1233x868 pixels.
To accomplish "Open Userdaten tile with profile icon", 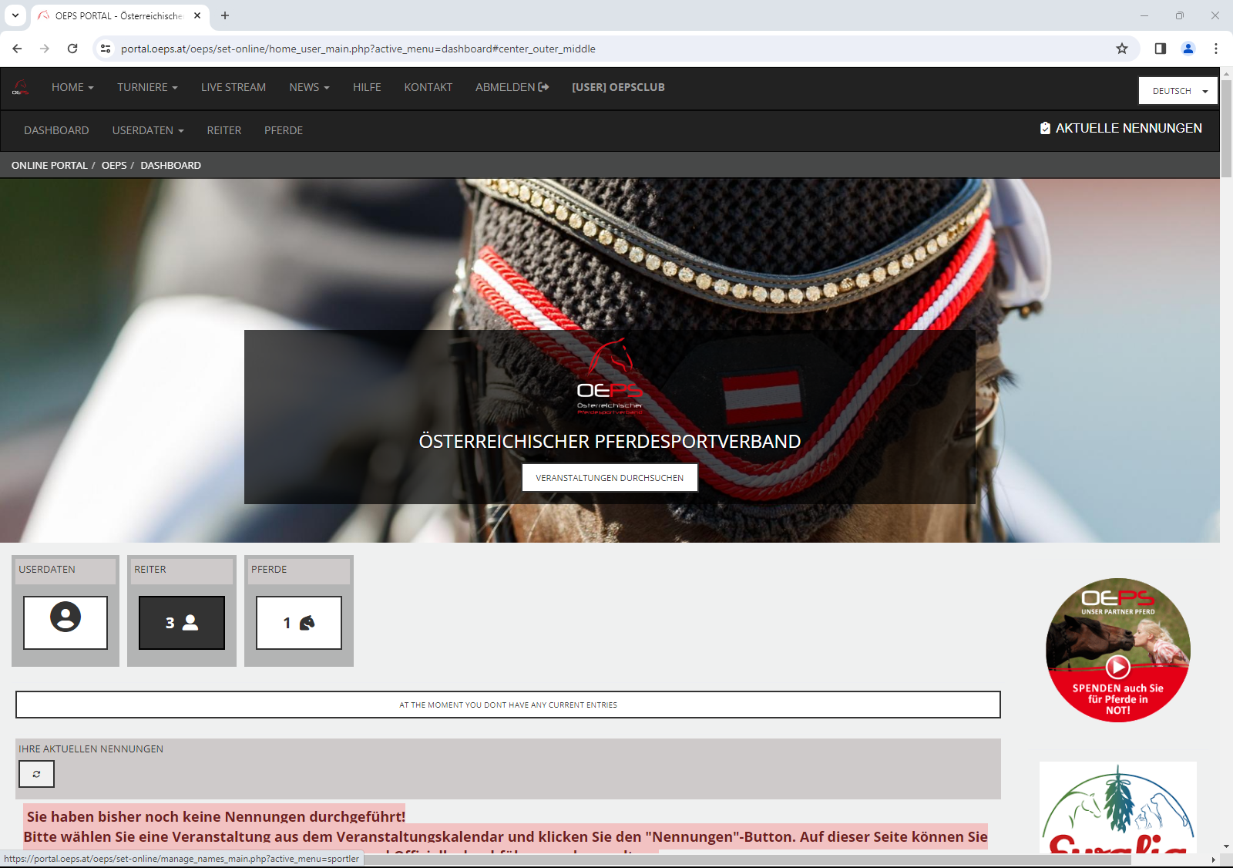I will (x=66, y=623).
